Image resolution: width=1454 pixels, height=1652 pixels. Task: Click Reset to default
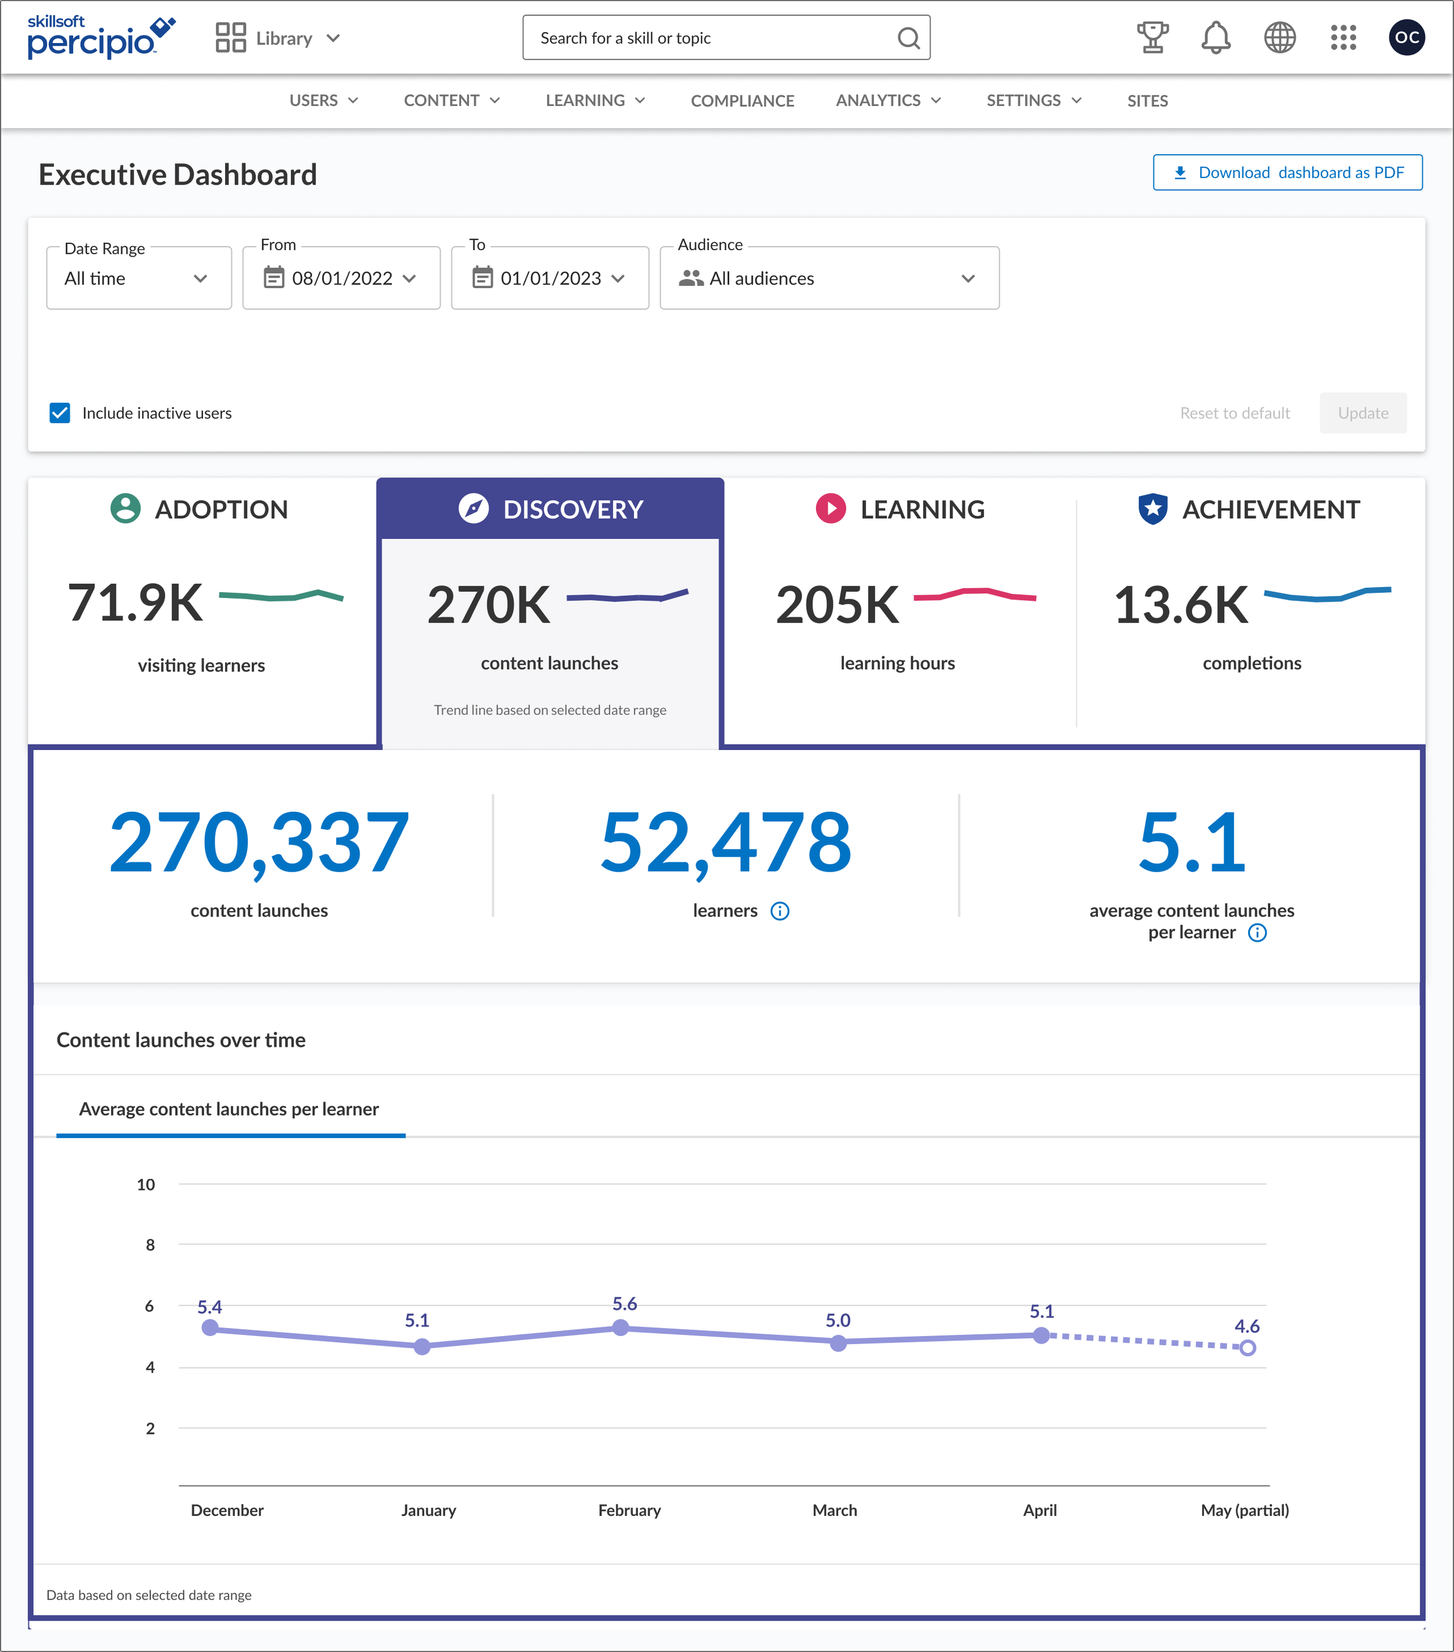click(x=1234, y=413)
